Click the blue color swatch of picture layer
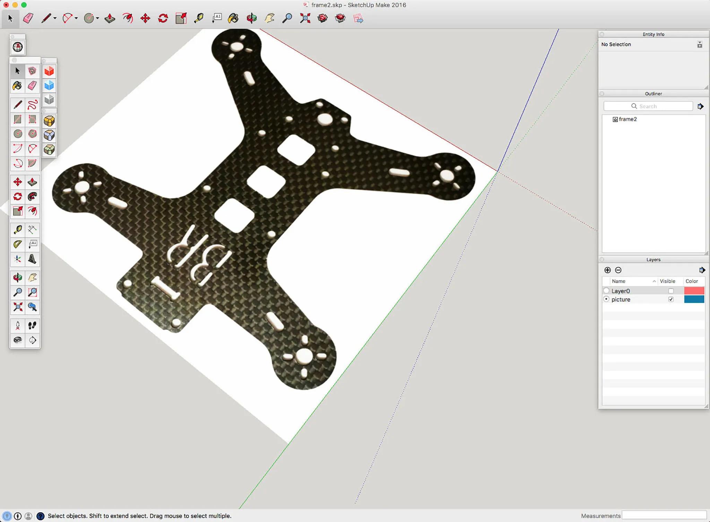Image resolution: width=710 pixels, height=522 pixels. tap(694, 299)
